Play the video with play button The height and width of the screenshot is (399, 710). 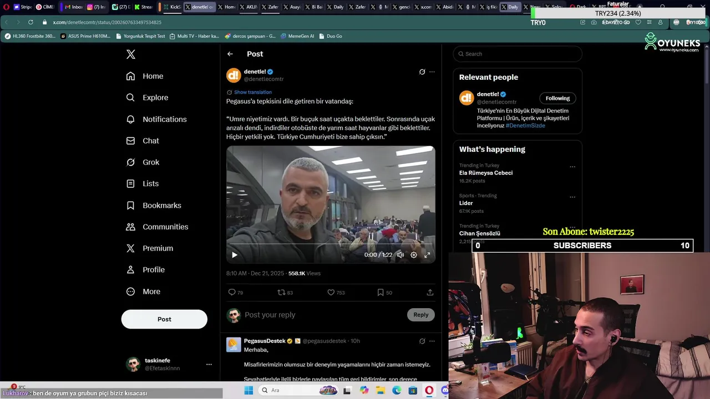[234, 255]
